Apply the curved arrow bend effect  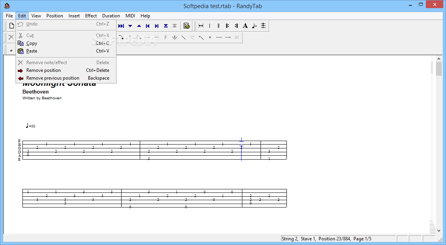121,37
